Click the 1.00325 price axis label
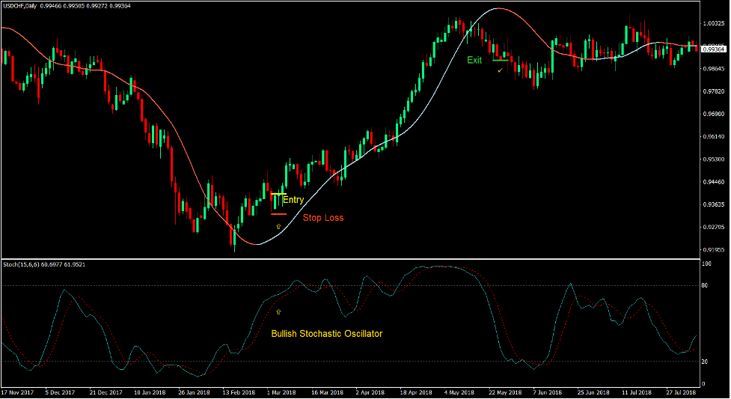The height and width of the screenshot is (399, 731). coord(715,24)
